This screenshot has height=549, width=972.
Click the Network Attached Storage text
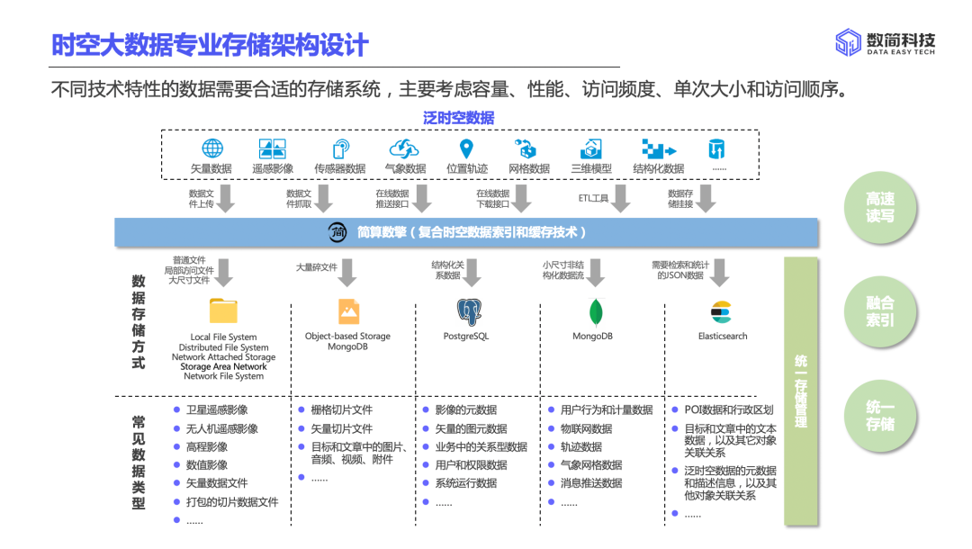[224, 357]
